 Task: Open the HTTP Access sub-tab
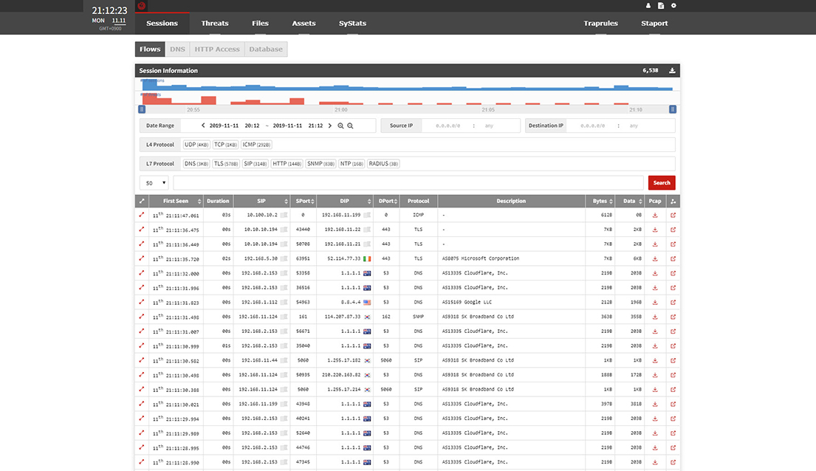click(217, 49)
